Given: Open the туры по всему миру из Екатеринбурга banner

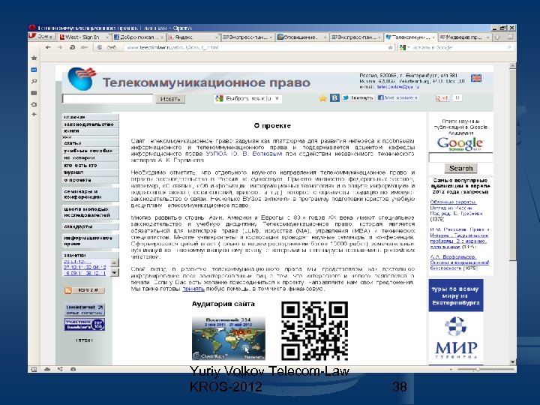Looking at the screenshot, I should [x=456, y=295].
